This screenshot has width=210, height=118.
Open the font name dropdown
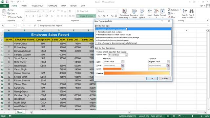[41, 11]
